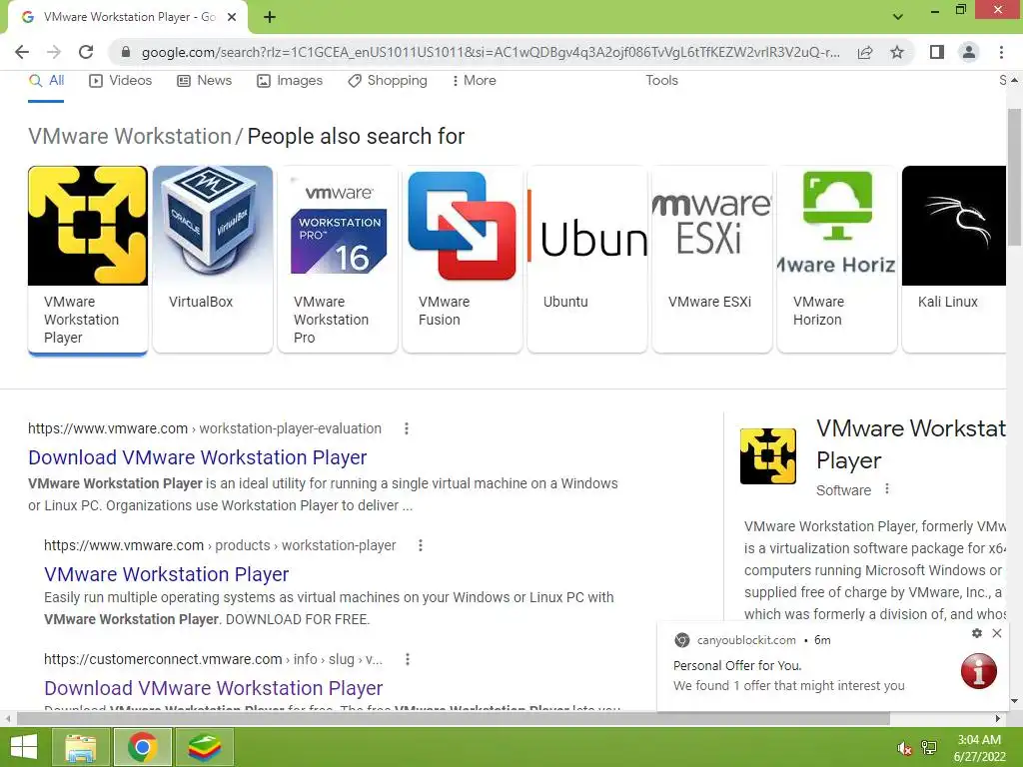The width and height of the screenshot is (1023, 767).
Task: Click the vertical scrollbar thumb
Action: [x=1015, y=177]
